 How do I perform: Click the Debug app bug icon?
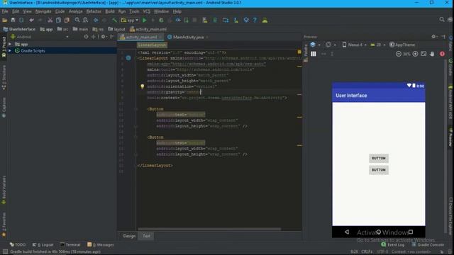click(161, 21)
